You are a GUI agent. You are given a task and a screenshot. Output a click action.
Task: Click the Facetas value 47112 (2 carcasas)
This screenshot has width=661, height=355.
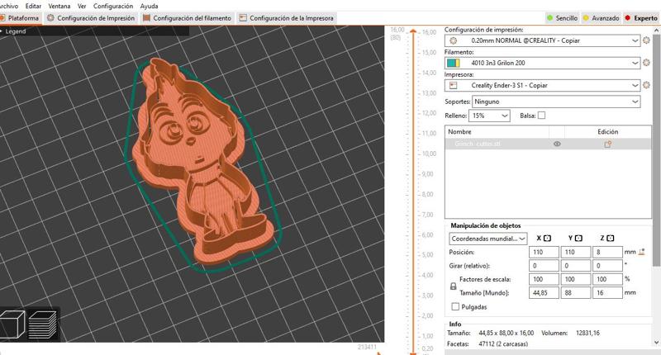coord(503,343)
